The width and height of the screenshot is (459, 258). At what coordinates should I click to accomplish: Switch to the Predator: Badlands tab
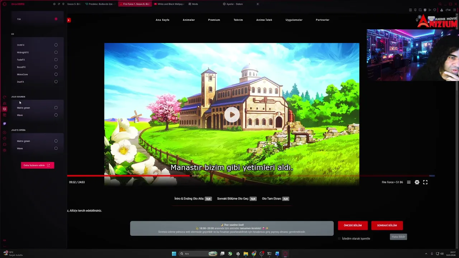[x=100, y=4]
